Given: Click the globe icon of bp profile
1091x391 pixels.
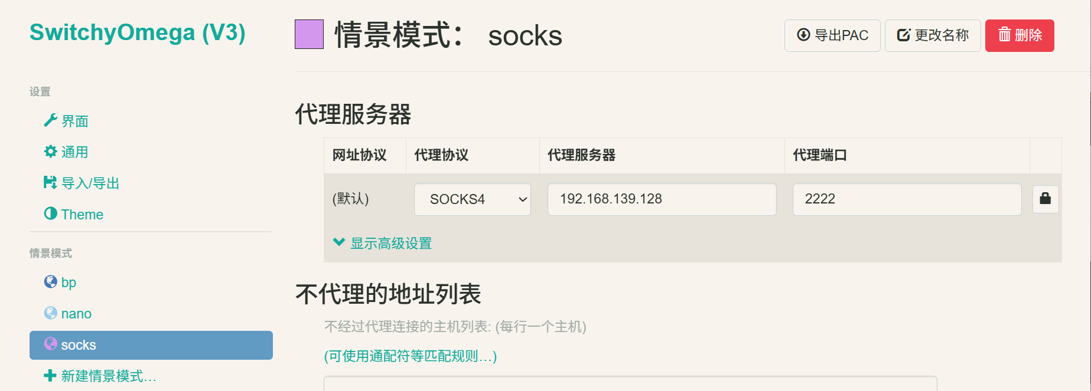Looking at the screenshot, I should point(50,282).
